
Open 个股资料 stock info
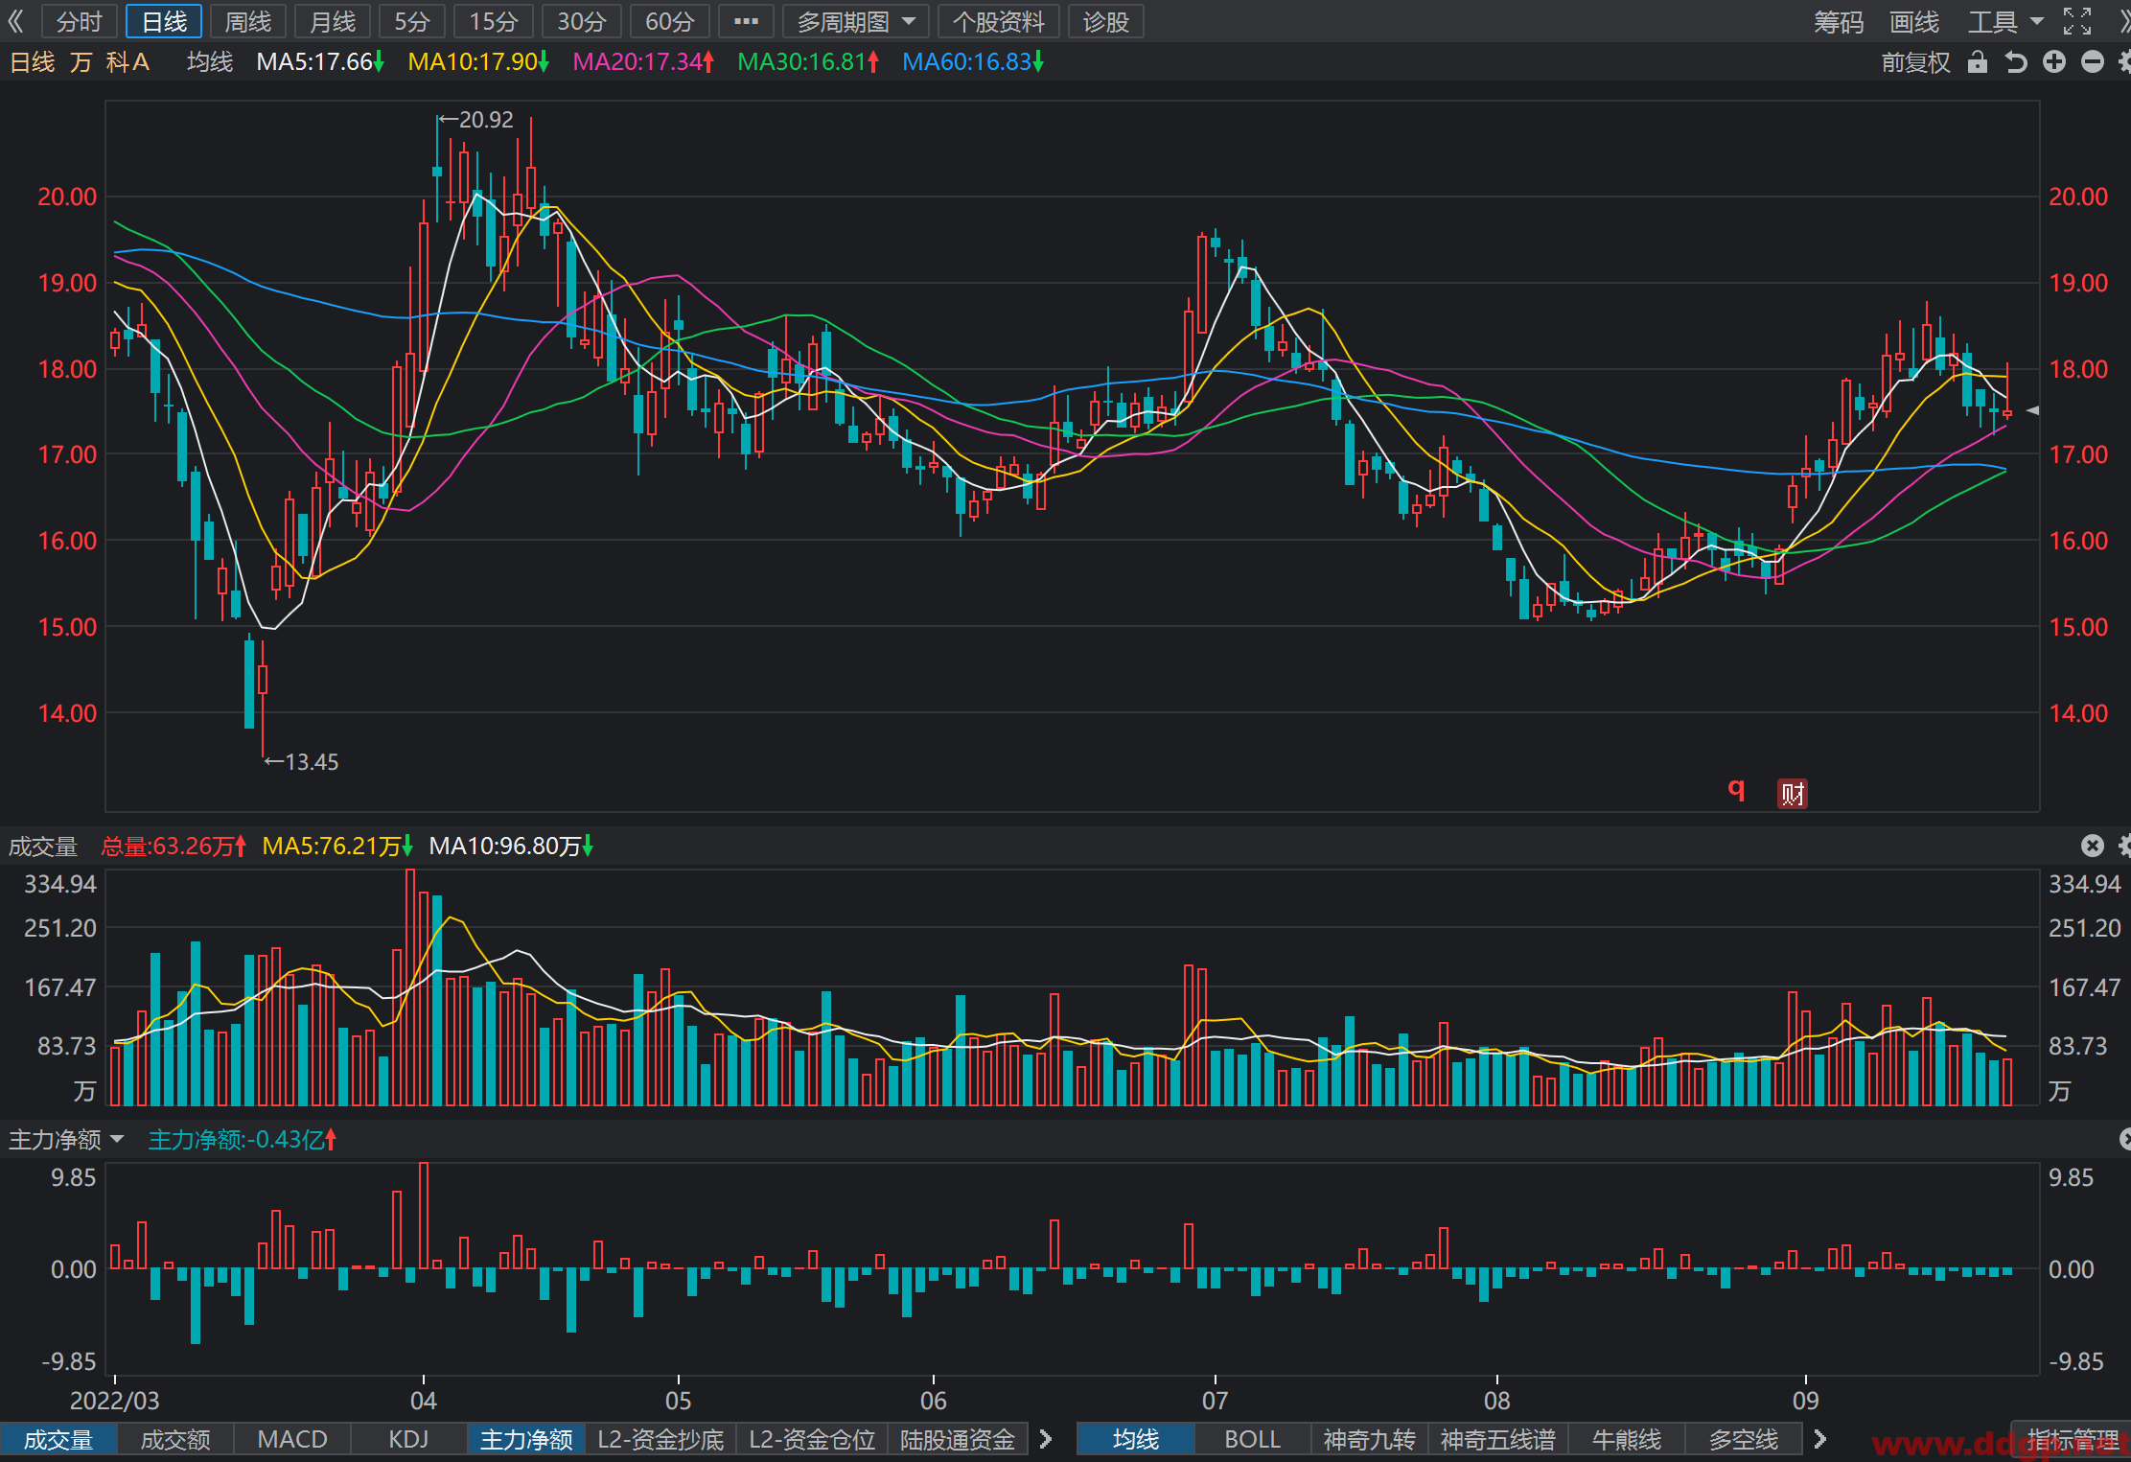pos(998,21)
